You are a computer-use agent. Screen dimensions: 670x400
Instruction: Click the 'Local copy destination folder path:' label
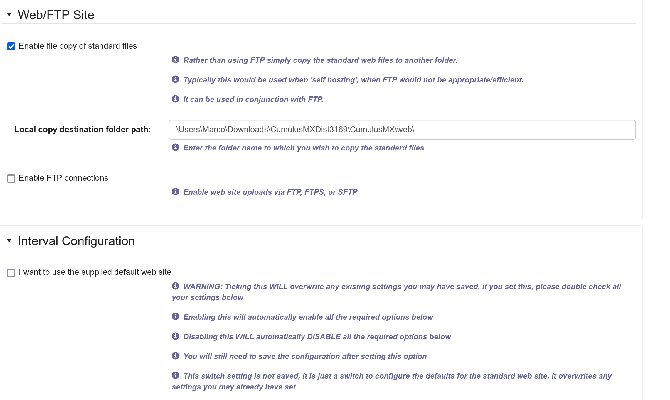tap(83, 130)
